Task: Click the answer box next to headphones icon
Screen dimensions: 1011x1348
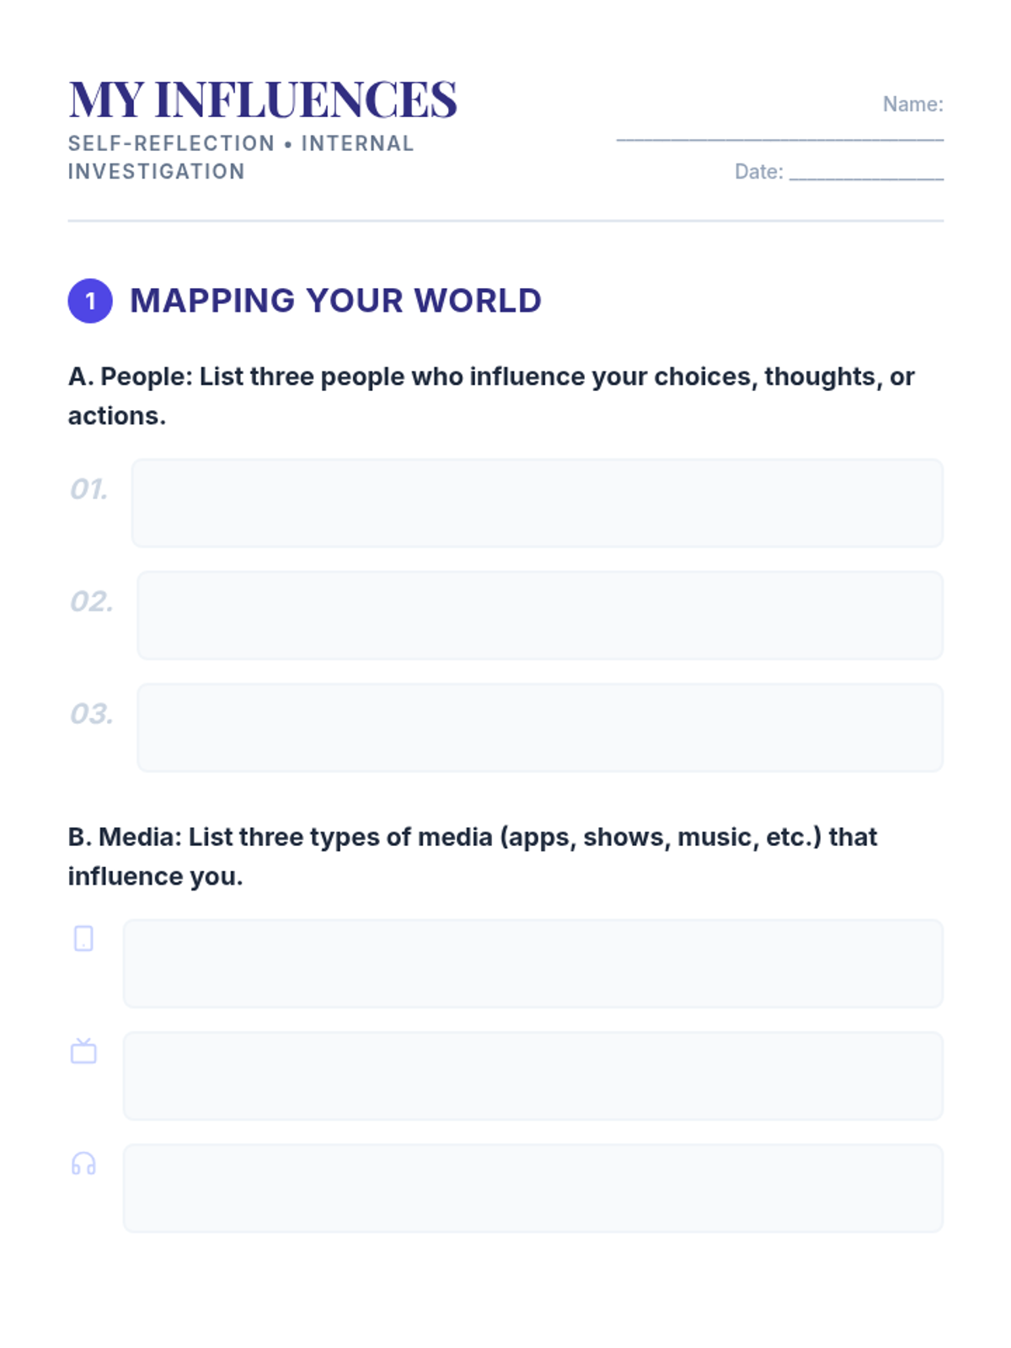Action: pyautogui.click(x=533, y=1188)
